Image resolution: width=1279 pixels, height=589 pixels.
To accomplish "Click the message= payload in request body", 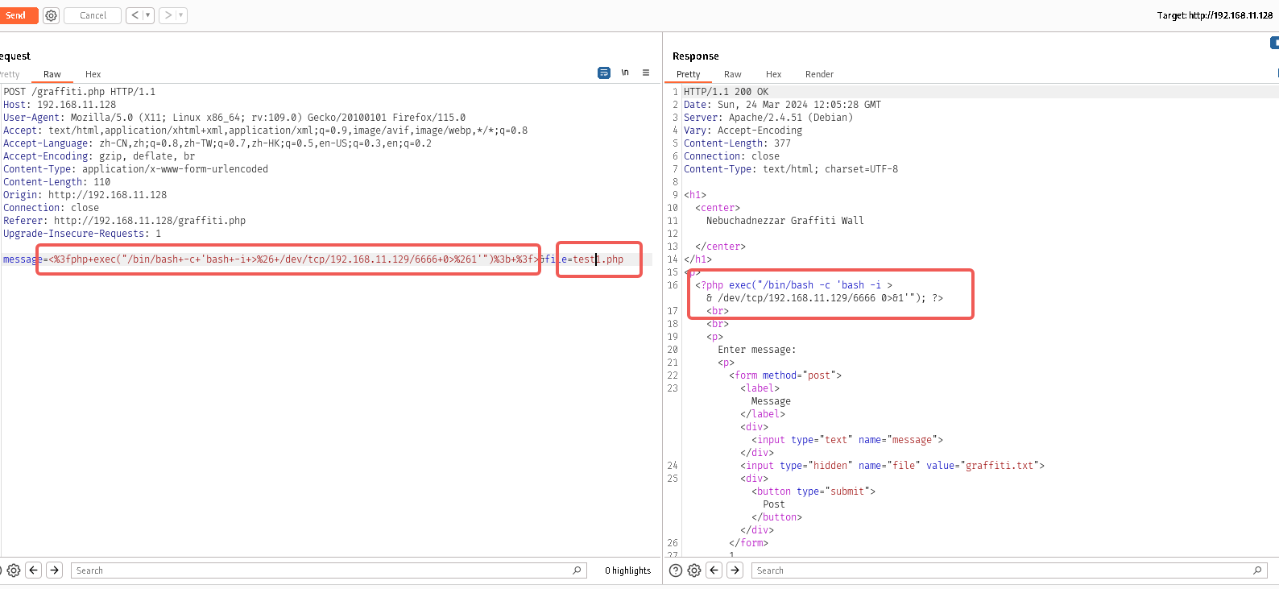I will 270,259.
